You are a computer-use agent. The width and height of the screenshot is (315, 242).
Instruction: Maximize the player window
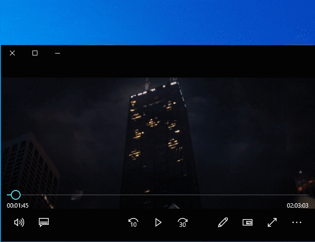(35, 53)
